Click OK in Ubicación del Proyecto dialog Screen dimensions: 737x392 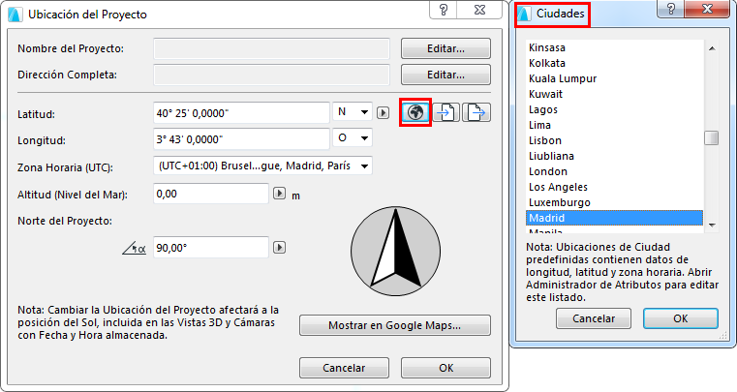pos(445,368)
